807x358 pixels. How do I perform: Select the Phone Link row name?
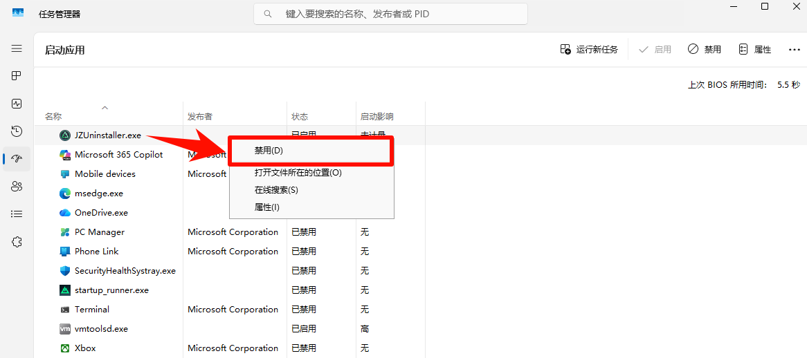click(97, 251)
